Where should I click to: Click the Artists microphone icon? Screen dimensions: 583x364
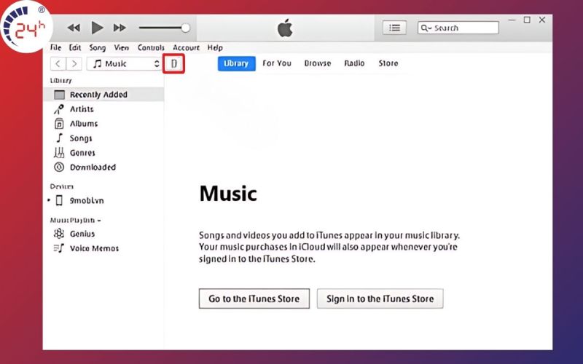[59, 109]
